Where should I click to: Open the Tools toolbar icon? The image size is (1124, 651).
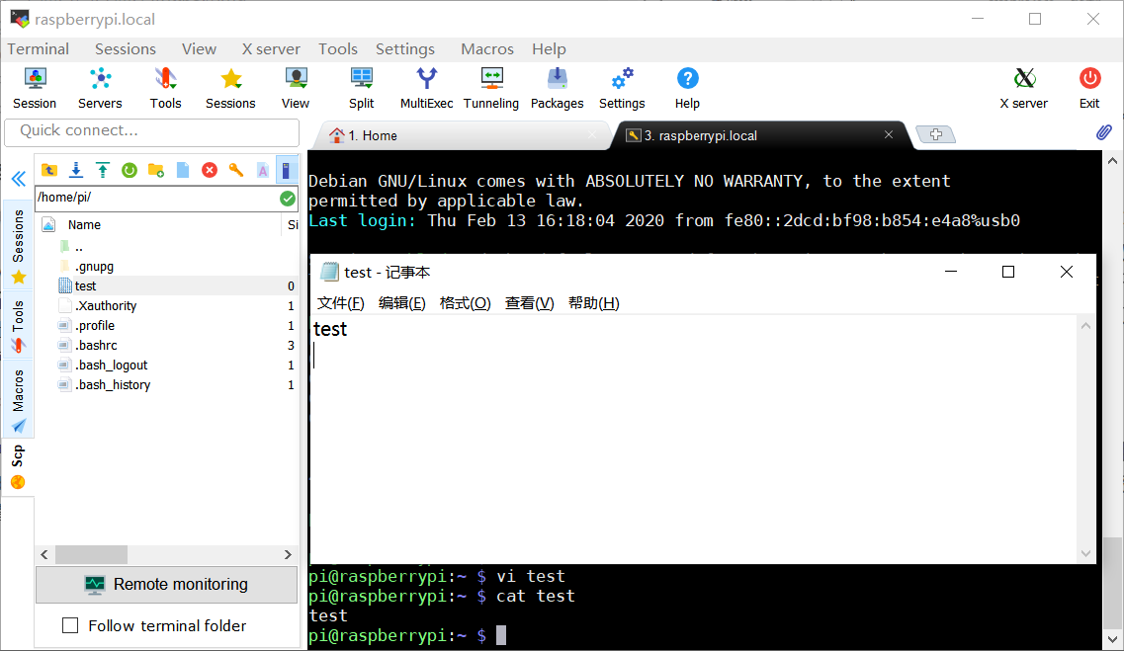click(166, 88)
